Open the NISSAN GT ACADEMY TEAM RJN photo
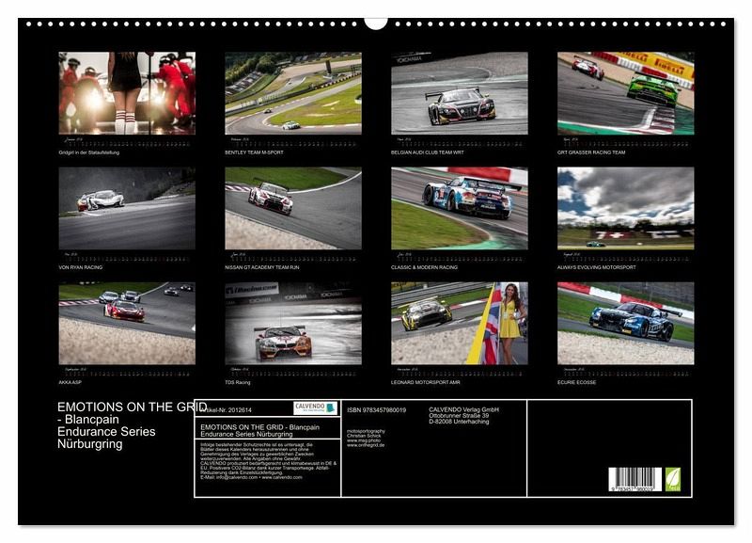The width and height of the screenshot is (752, 543). (x=292, y=208)
